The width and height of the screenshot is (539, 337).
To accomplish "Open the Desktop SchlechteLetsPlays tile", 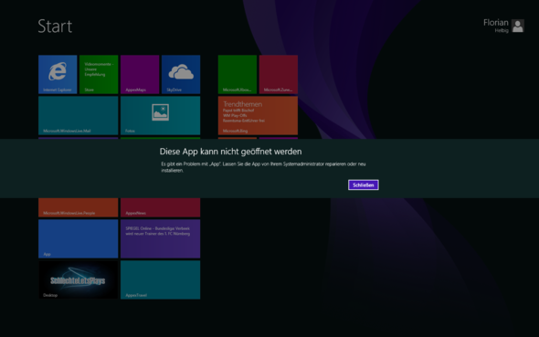I will tap(79, 279).
